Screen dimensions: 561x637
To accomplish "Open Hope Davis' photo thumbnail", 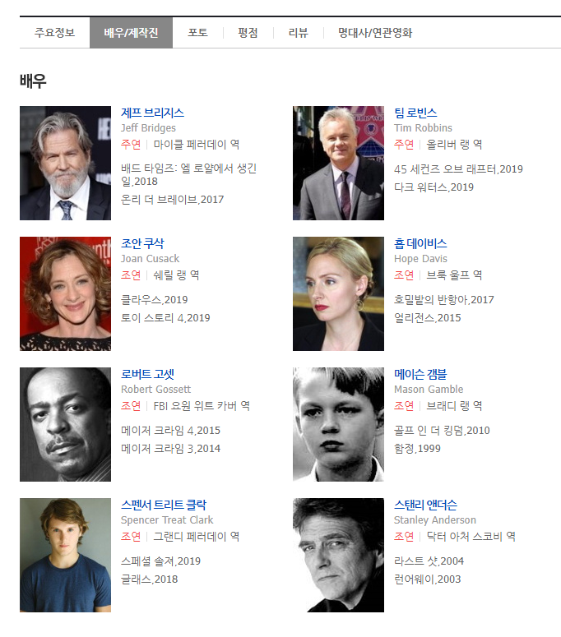I will click(338, 293).
